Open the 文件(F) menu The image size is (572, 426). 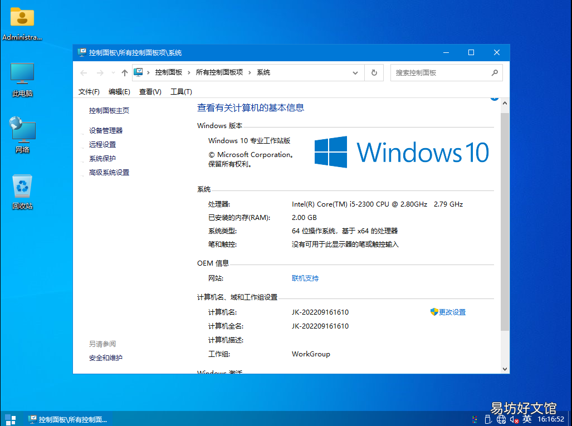tap(89, 91)
